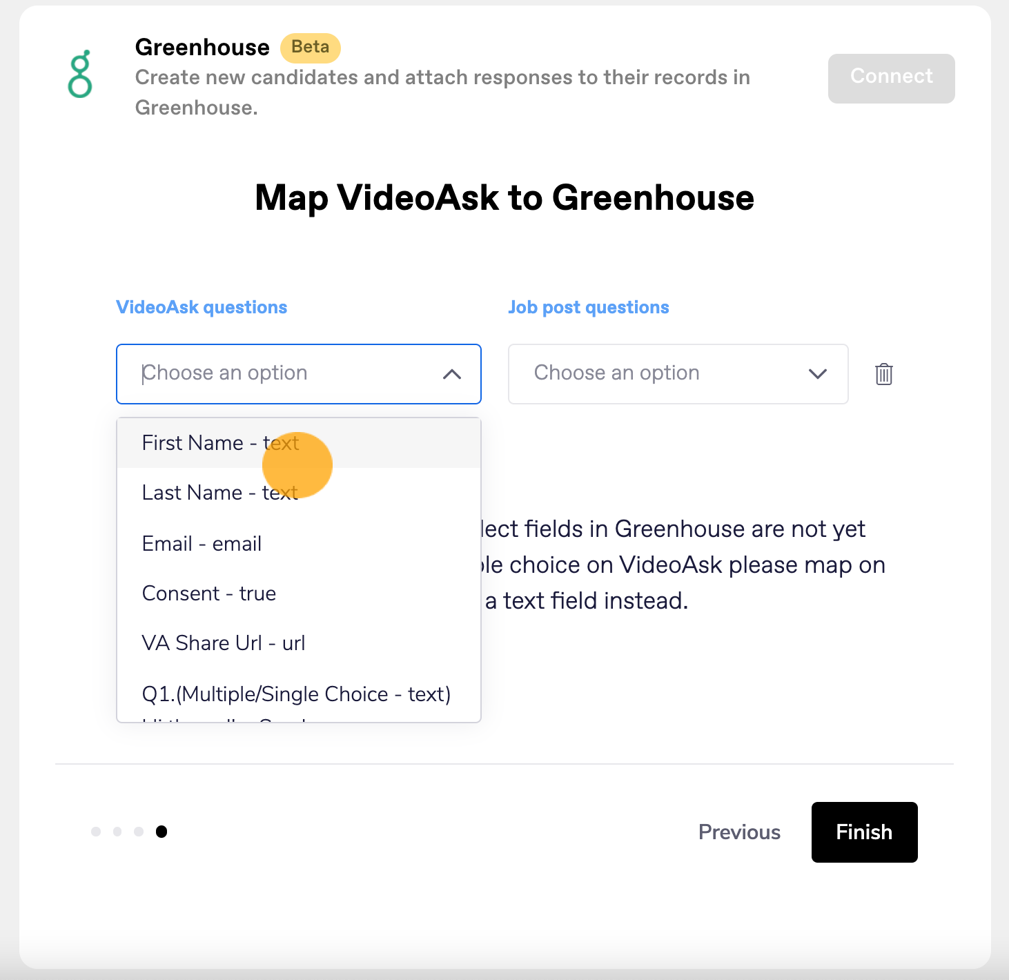Click the 'Job post questions' column label
The image size is (1009, 980).
coord(589,307)
